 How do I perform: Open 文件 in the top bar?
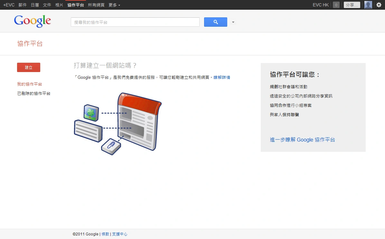(47, 5)
